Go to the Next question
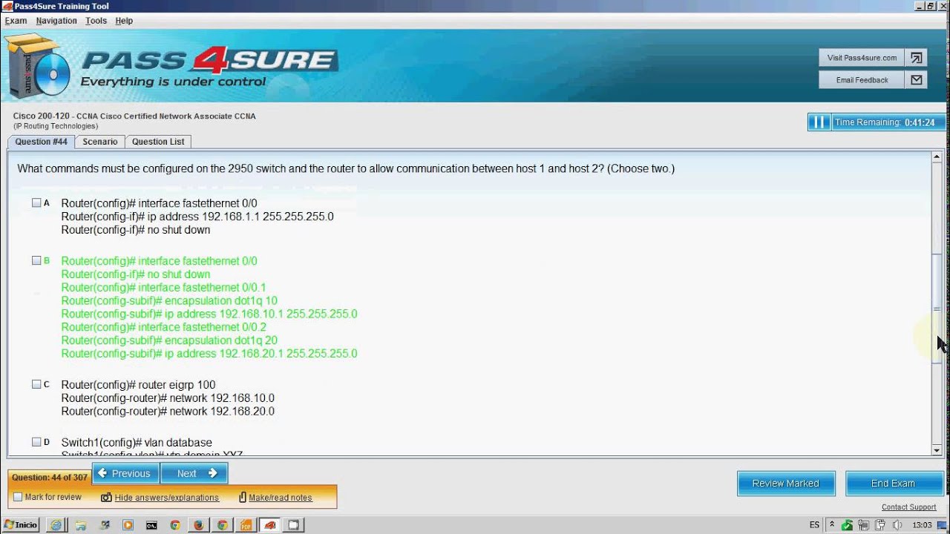This screenshot has width=950, height=534. 194,473
